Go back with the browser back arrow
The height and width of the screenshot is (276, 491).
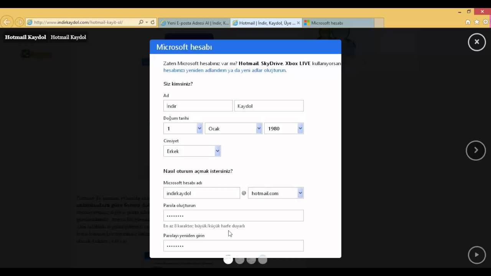(7, 22)
